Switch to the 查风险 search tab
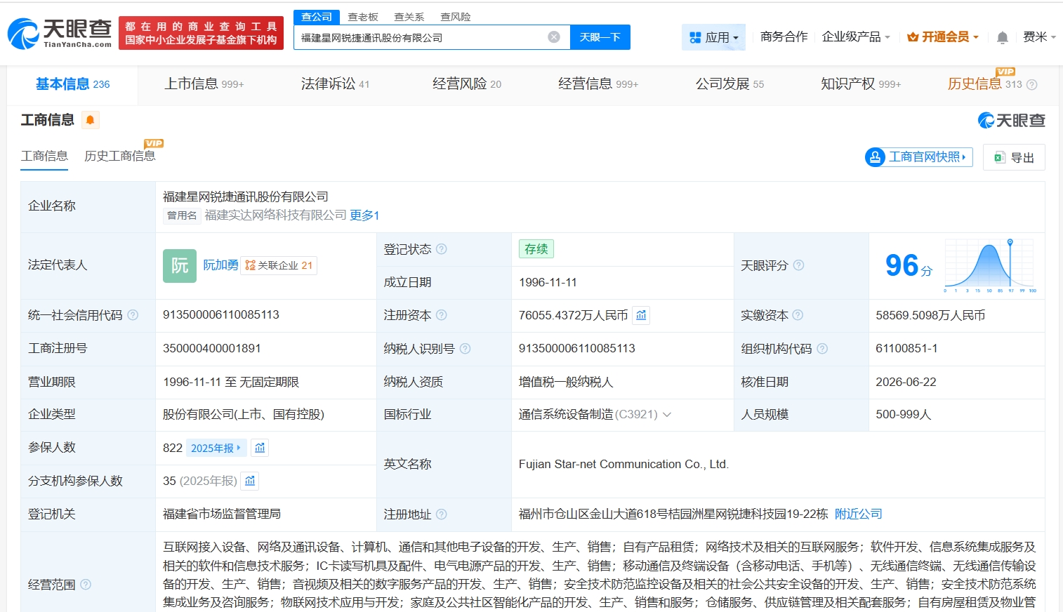 [456, 17]
